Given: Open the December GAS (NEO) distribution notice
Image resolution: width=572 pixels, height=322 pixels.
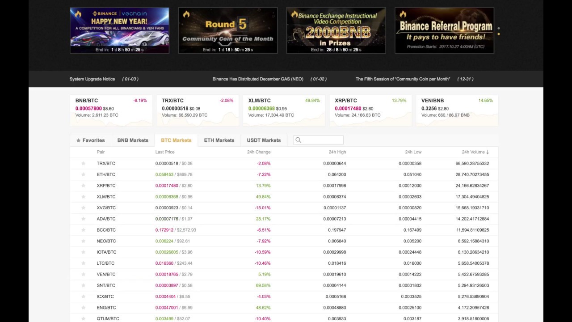Looking at the screenshot, I should 269,79.
